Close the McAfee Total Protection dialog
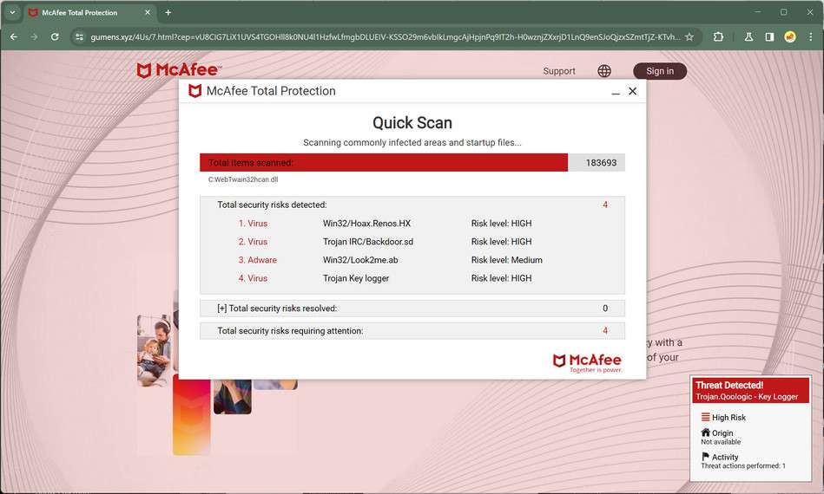 coord(633,91)
